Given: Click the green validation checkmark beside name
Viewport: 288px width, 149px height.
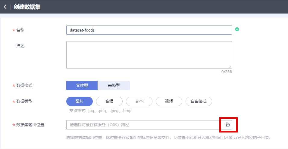Looking at the screenshot, I should [237, 29].
